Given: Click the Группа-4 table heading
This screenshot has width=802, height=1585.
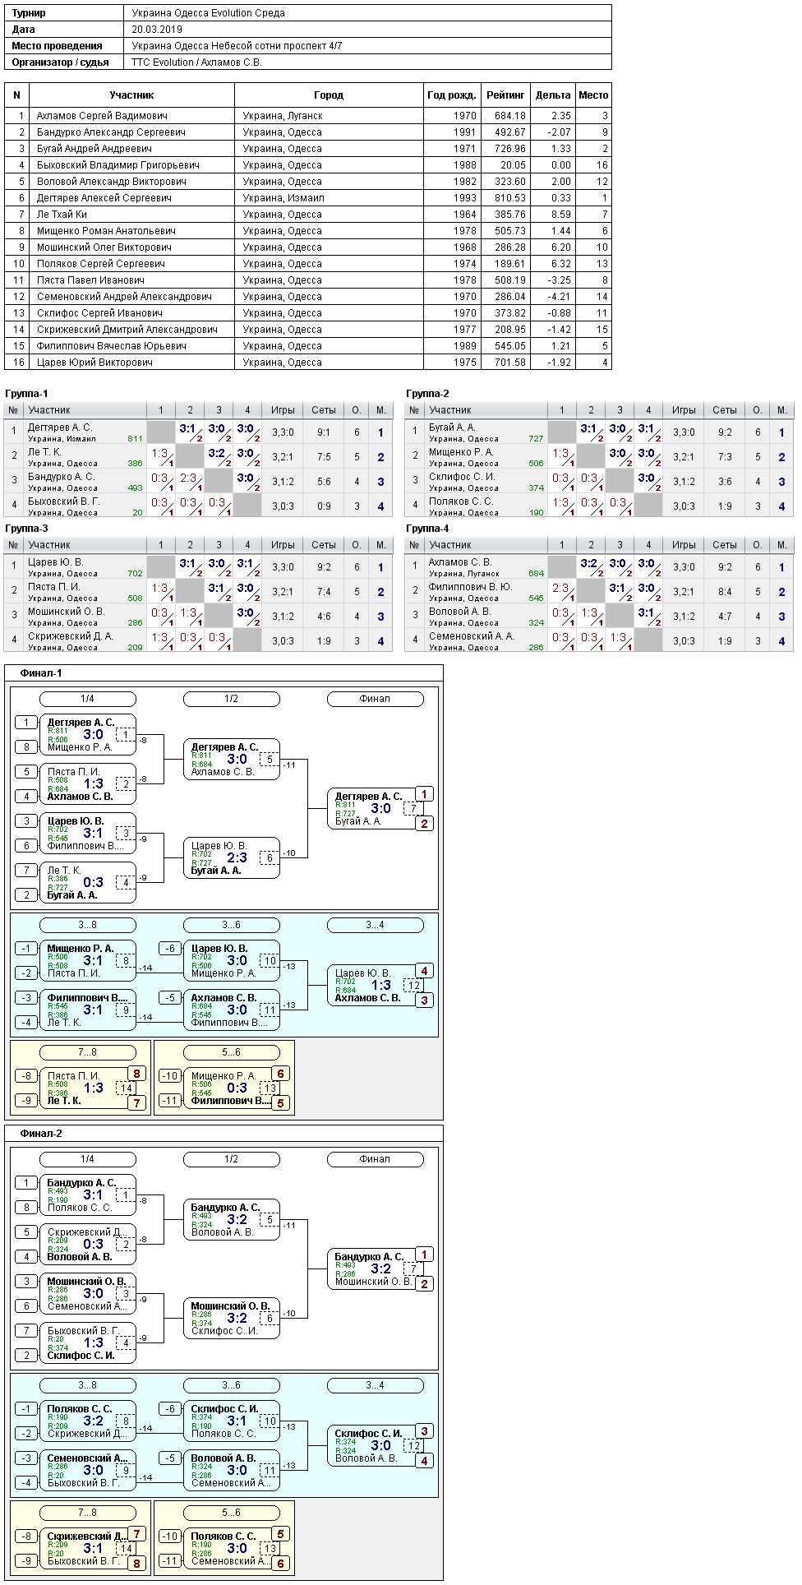Looking at the screenshot, I should coord(427,529).
